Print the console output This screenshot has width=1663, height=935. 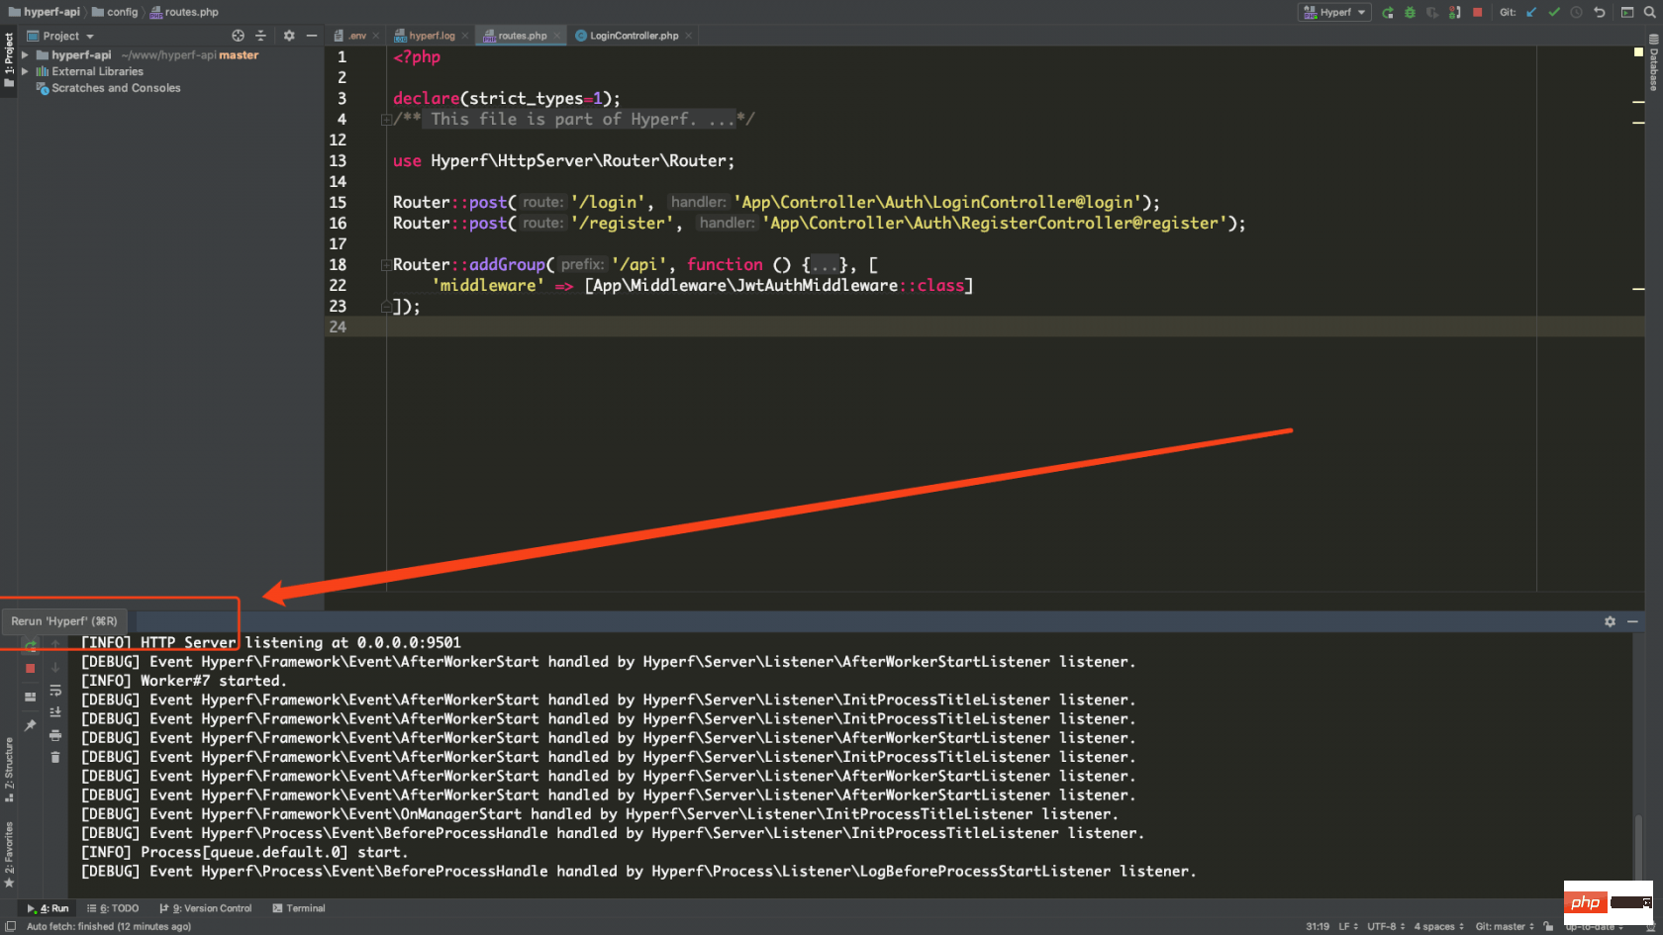[55, 735]
